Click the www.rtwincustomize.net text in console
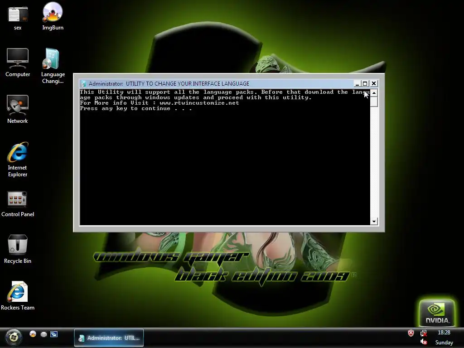464x348 pixels. (x=199, y=103)
